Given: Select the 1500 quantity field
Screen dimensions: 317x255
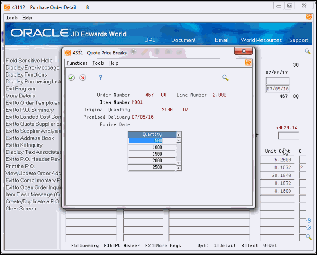Looking at the screenshot, I should (152, 154).
